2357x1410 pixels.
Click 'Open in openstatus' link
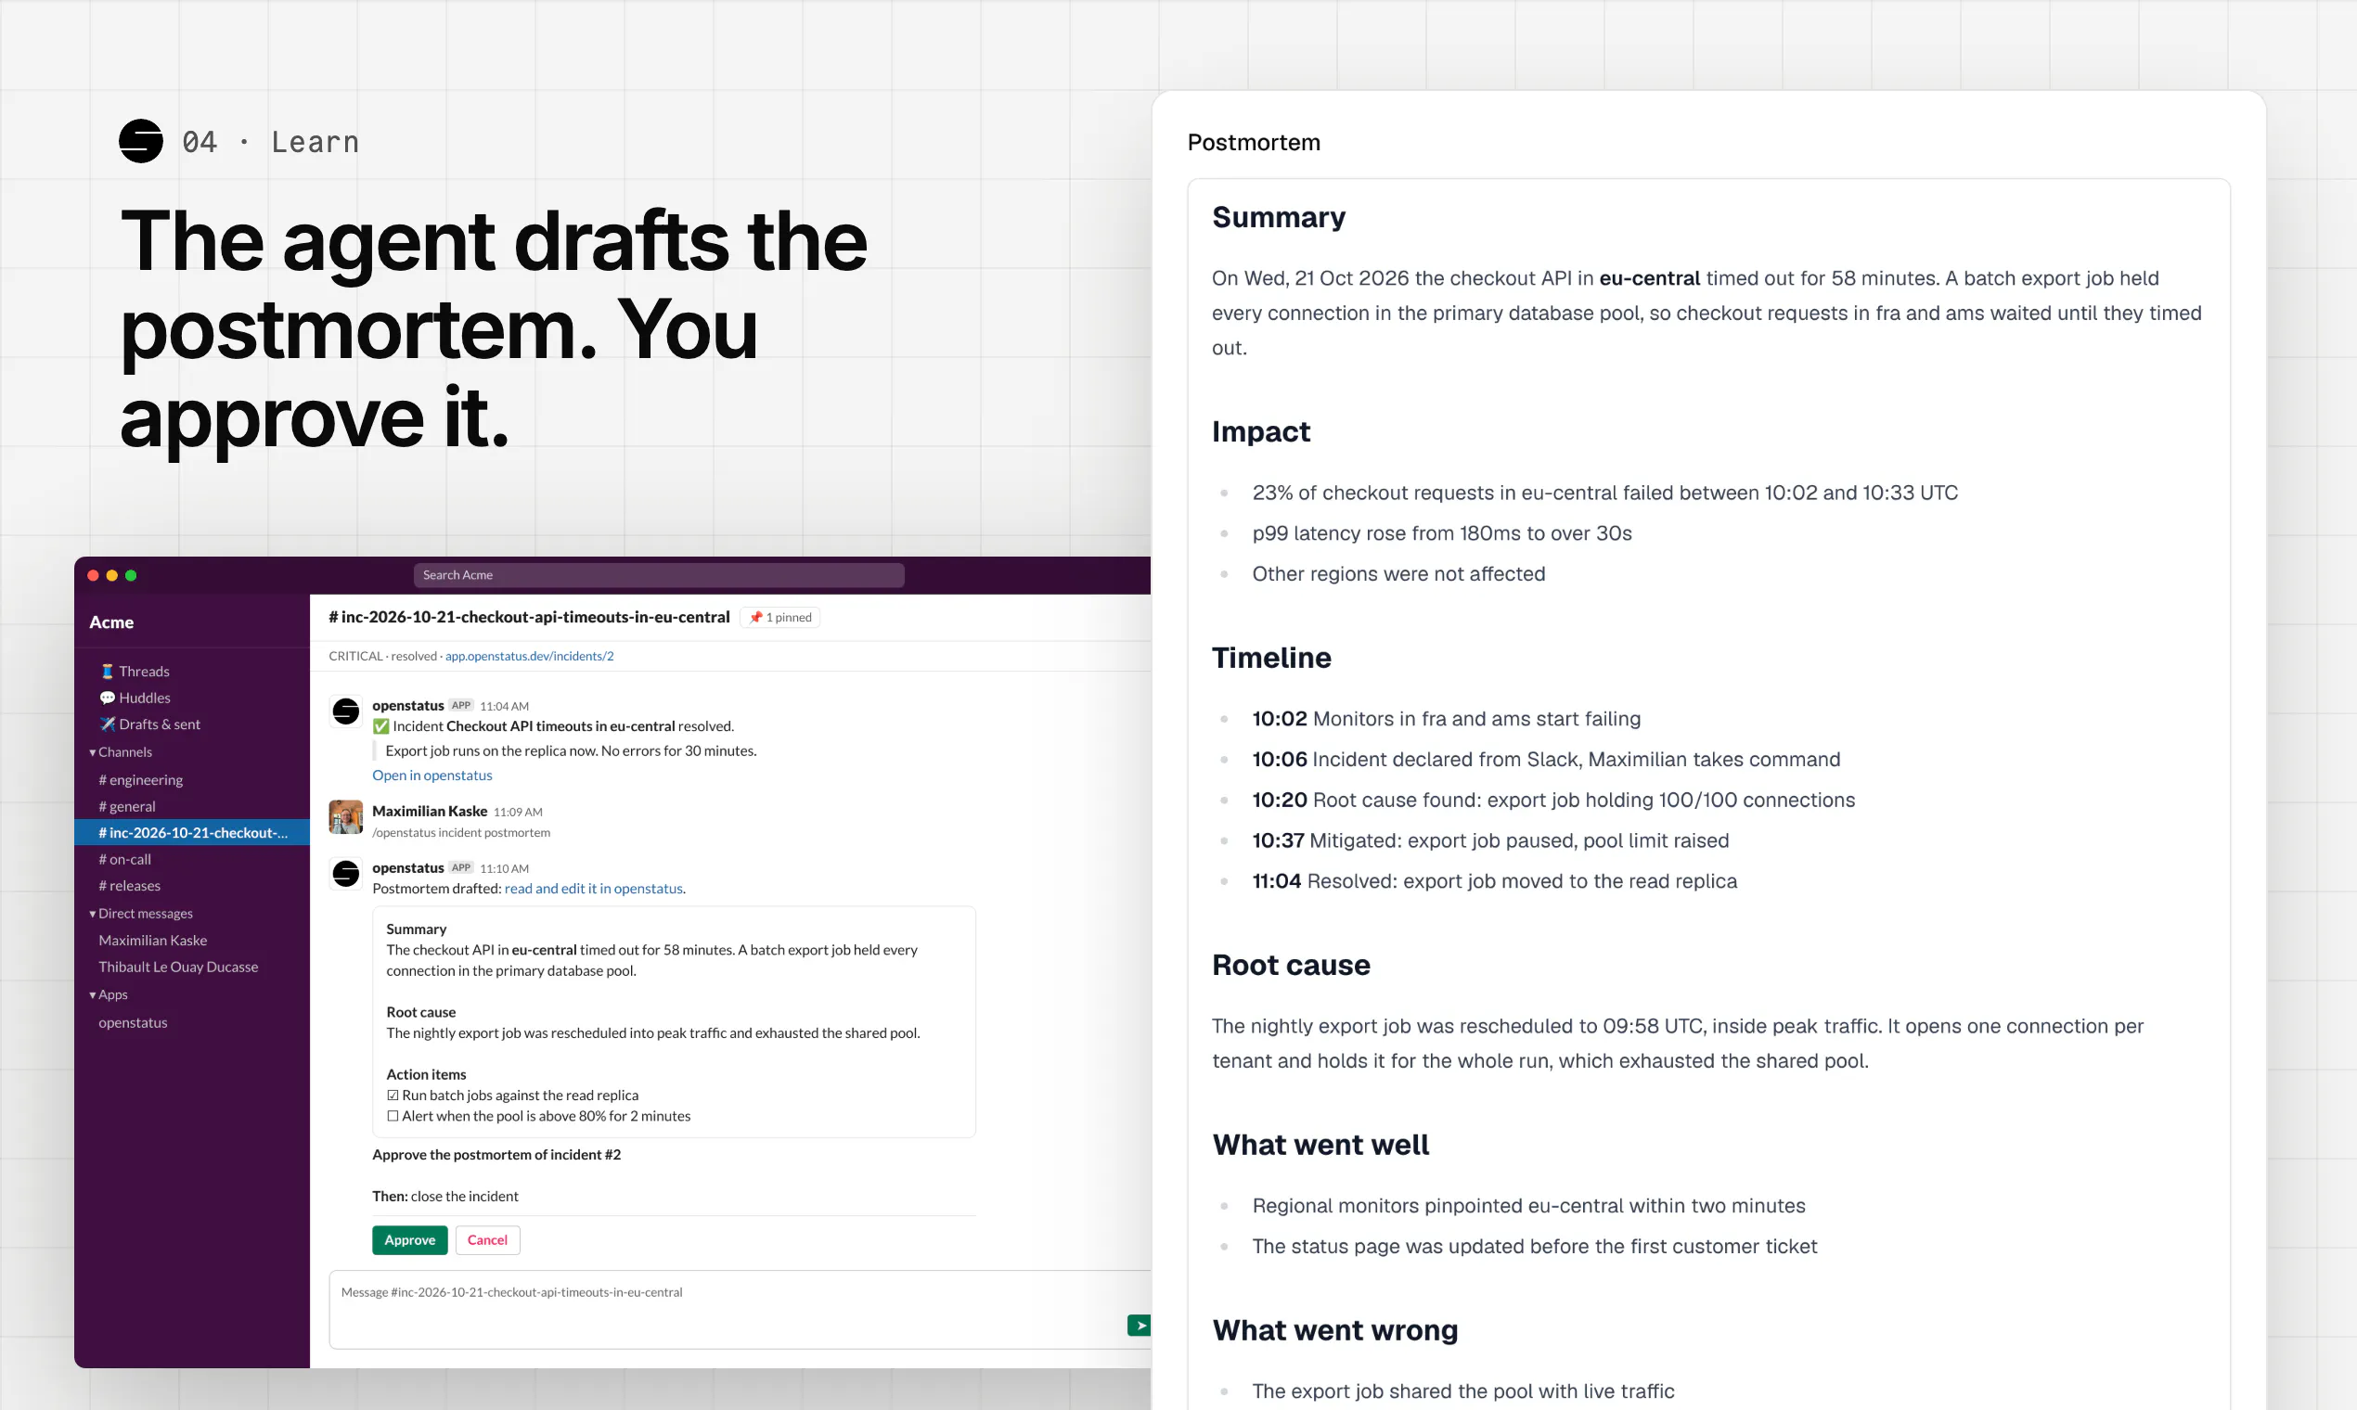tap(432, 775)
